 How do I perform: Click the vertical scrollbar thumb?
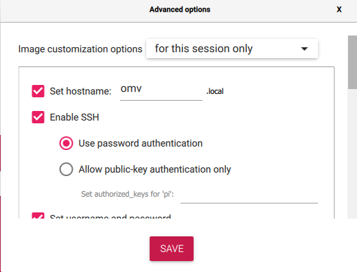tap(352, 62)
